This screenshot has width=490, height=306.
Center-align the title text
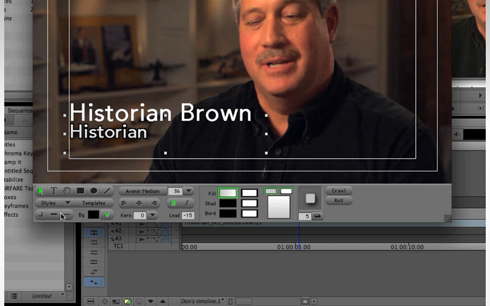point(139,203)
